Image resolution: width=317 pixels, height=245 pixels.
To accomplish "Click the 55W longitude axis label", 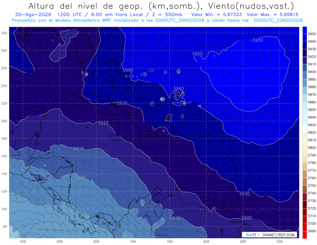I will pyautogui.click(x=280, y=242).
